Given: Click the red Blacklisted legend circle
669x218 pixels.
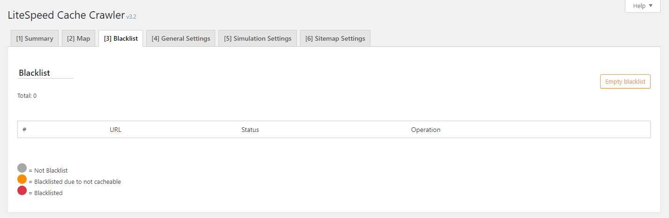Looking at the screenshot, I should [x=22, y=190].
